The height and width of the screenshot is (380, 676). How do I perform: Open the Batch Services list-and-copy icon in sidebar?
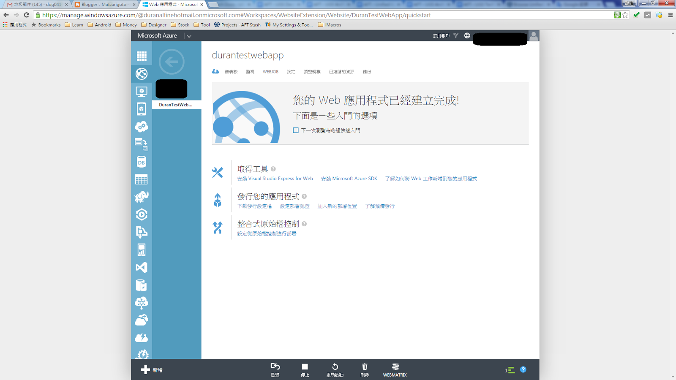click(x=142, y=144)
